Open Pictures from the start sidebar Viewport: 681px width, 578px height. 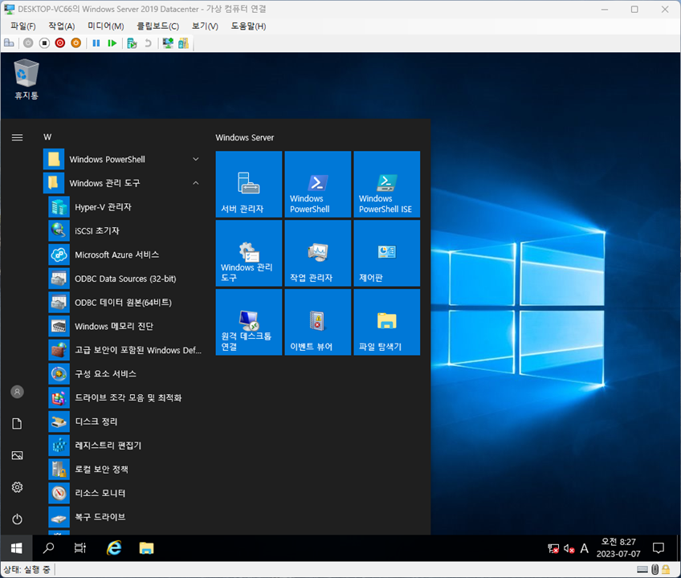pyautogui.click(x=17, y=455)
